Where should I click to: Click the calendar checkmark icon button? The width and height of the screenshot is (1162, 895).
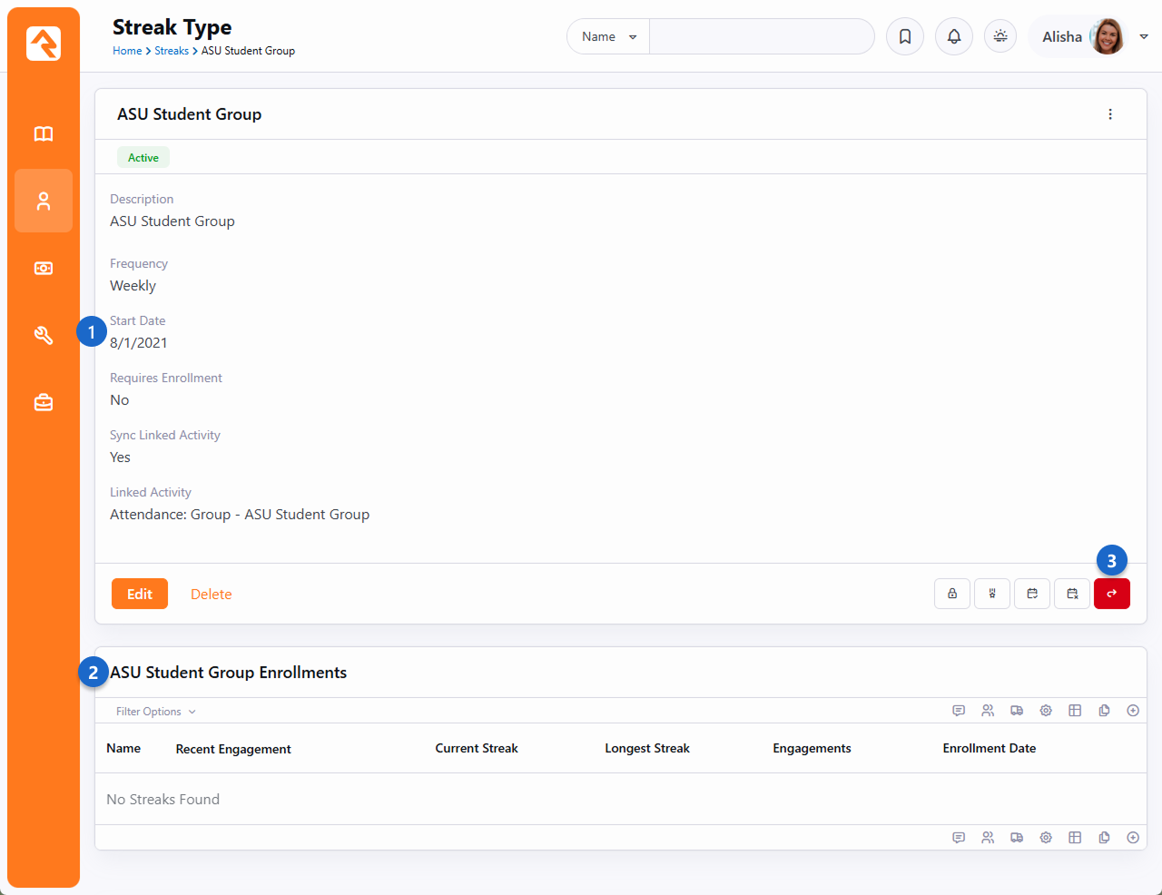[x=1032, y=594]
